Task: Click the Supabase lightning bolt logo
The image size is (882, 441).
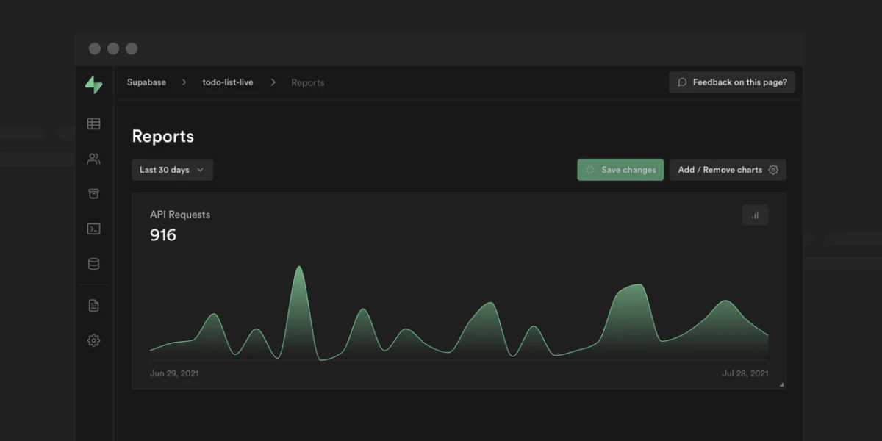Action: (x=93, y=85)
